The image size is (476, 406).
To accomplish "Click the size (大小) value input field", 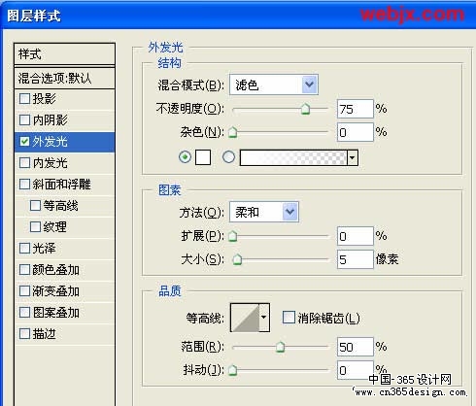I will 356,259.
